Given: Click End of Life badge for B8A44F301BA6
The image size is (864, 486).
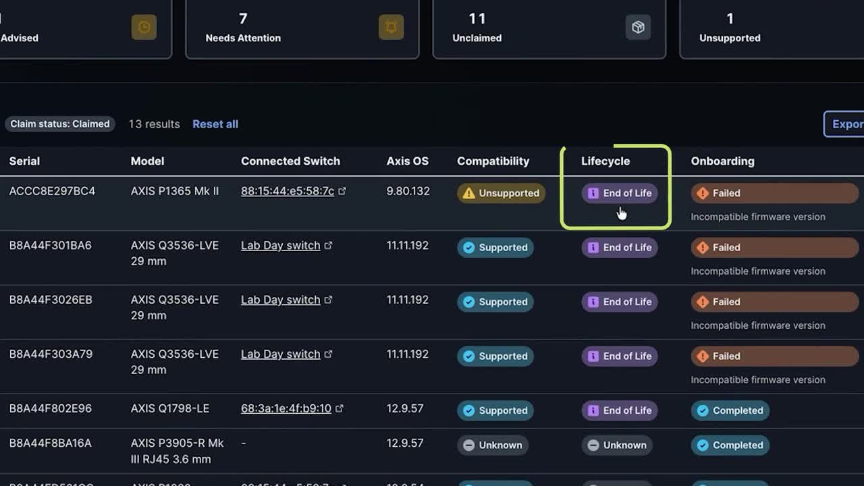Looking at the screenshot, I should (620, 248).
